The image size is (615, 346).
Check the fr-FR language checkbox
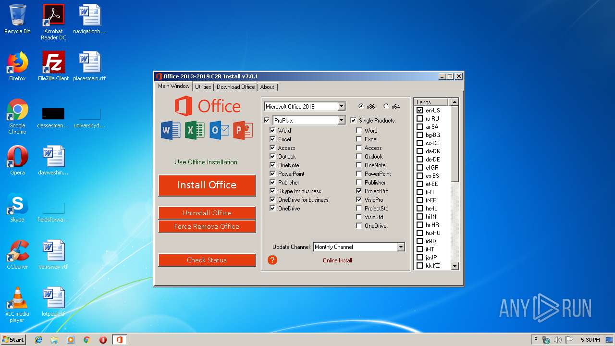click(x=419, y=200)
